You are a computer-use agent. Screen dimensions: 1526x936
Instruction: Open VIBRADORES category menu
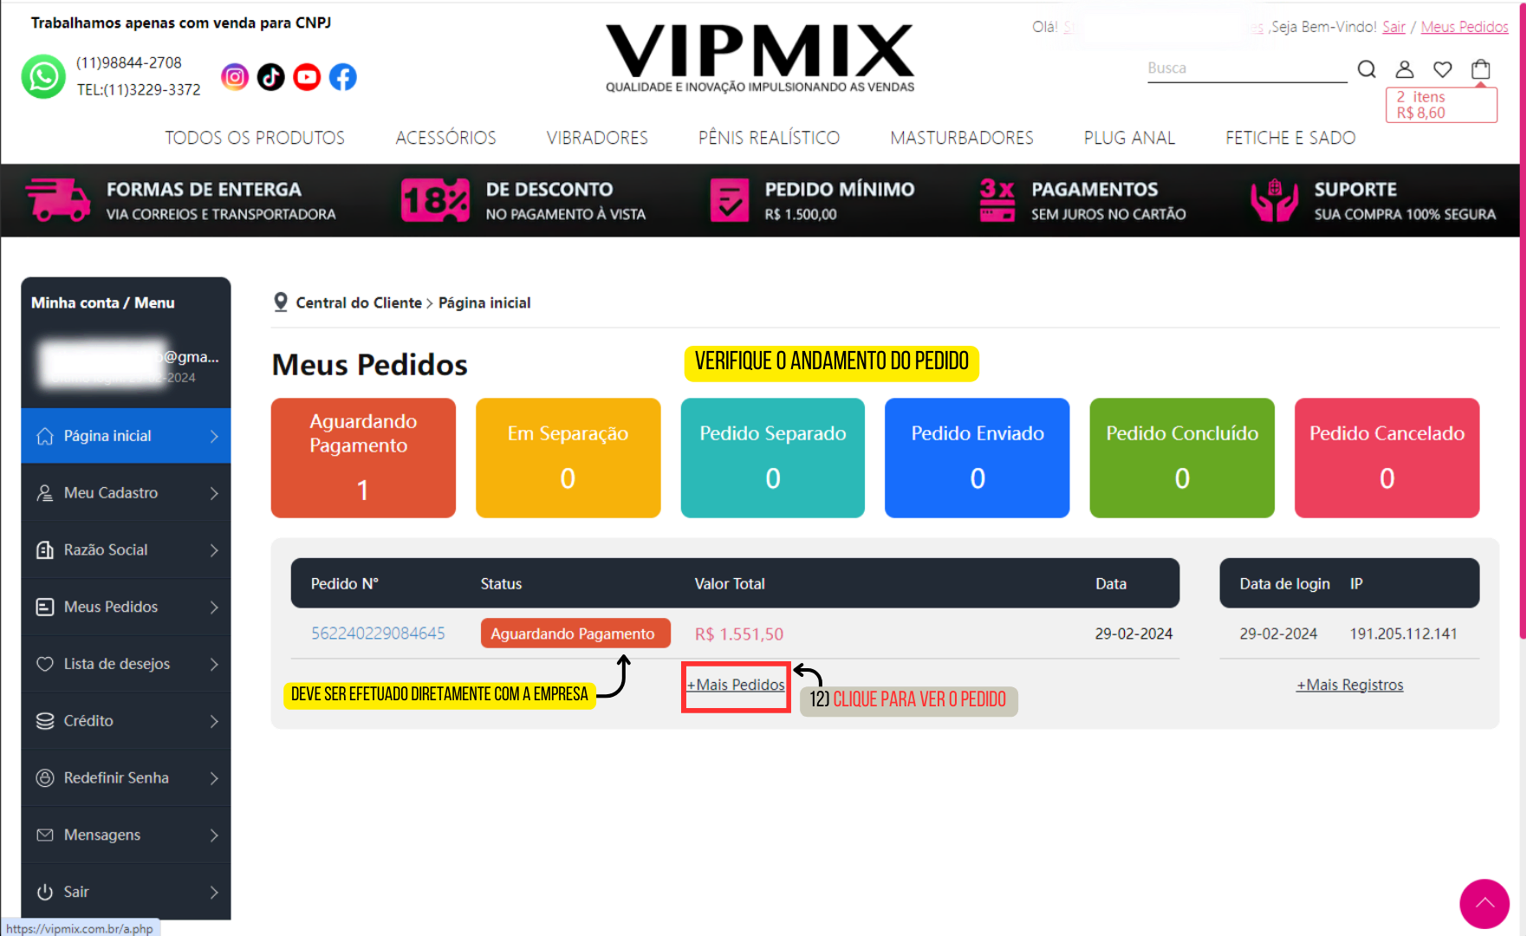pyautogui.click(x=597, y=138)
